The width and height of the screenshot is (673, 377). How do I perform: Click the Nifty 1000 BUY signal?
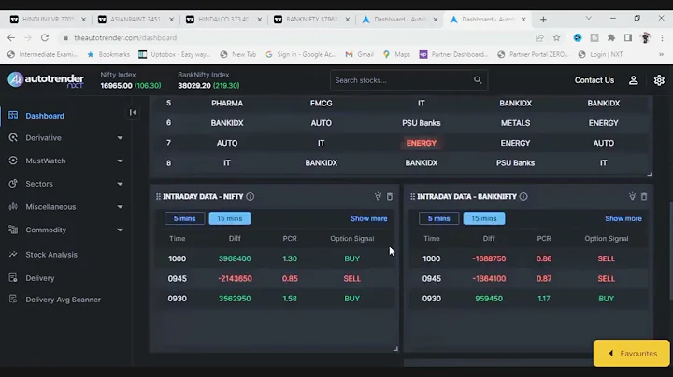[x=352, y=258]
